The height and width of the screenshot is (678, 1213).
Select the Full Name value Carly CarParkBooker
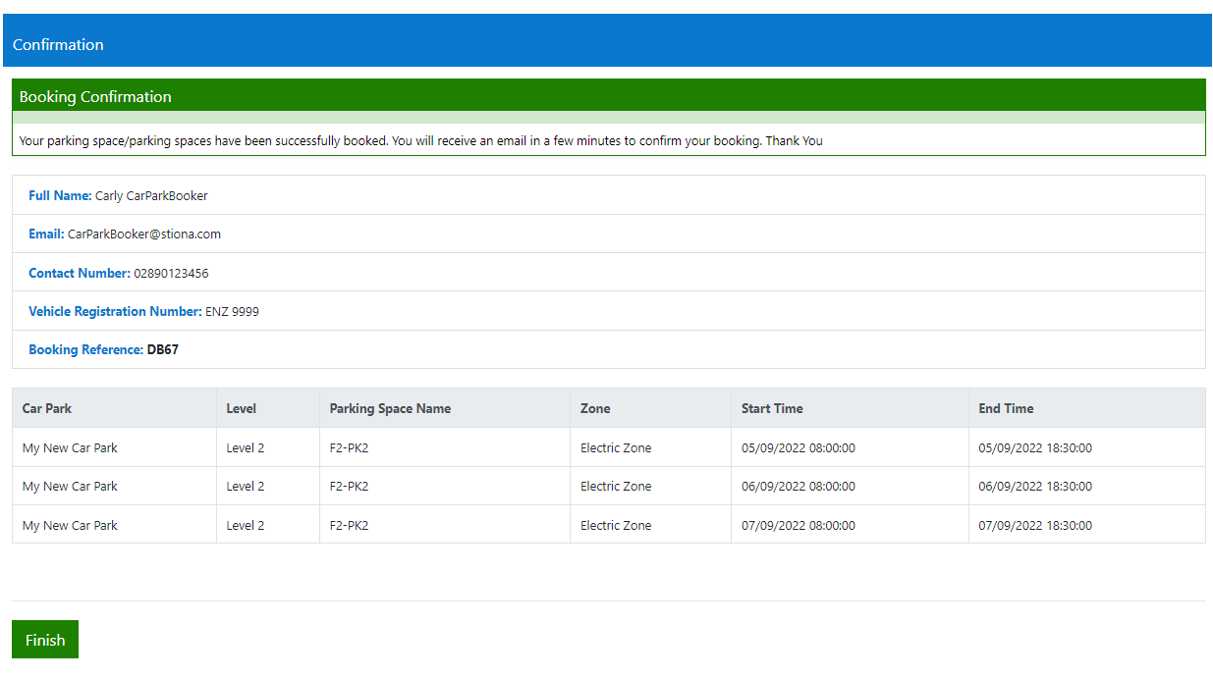151,195
